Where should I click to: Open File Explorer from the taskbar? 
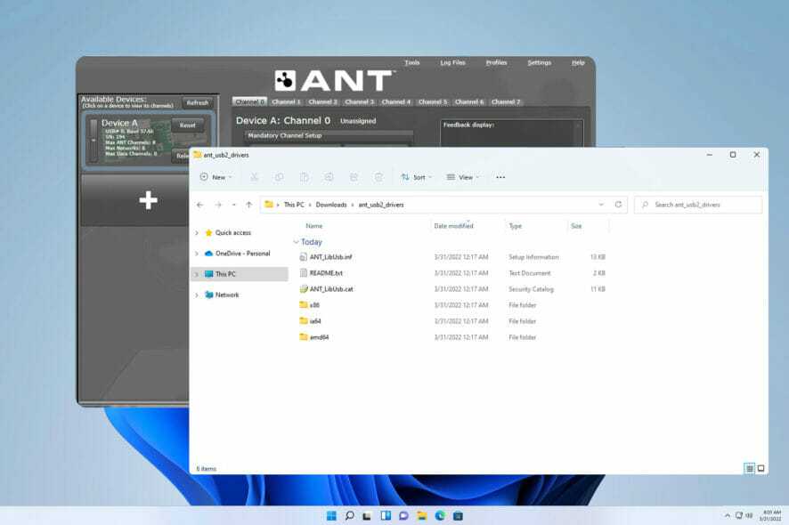pos(422,515)
